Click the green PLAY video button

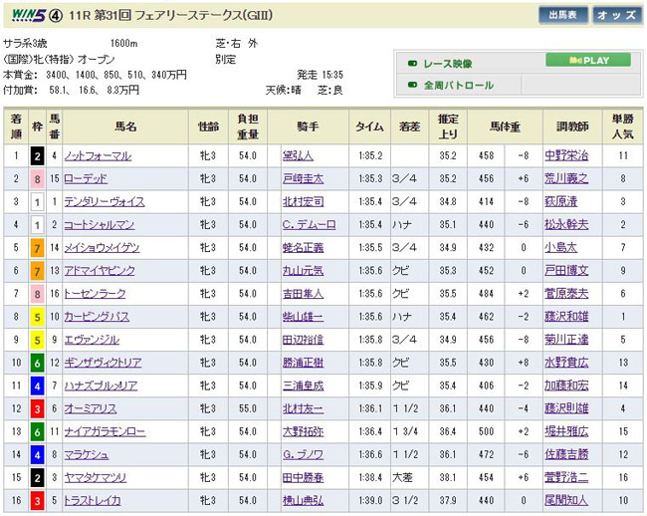(x=588, y=61)
